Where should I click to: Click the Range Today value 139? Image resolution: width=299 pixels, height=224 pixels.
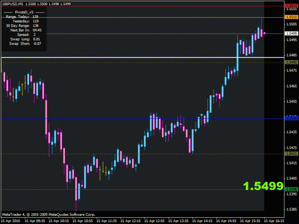tap(35, 17)
